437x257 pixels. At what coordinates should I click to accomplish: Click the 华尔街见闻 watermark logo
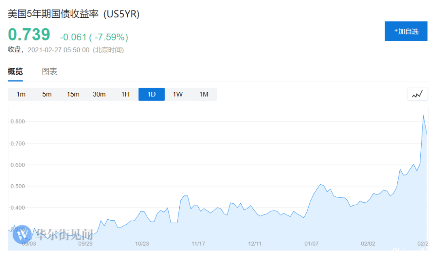pyautogui.click(x=53, y=234)
